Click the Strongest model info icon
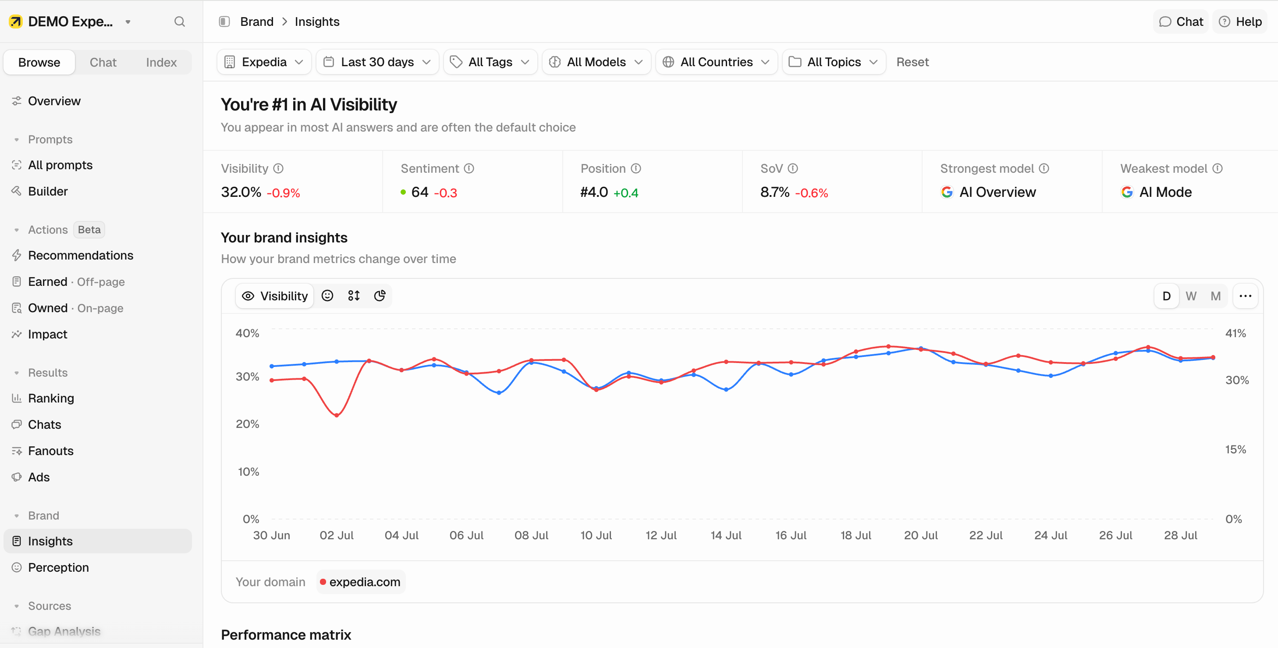The height and width of the screenshot is (648, 1278). coord(1044,169)
